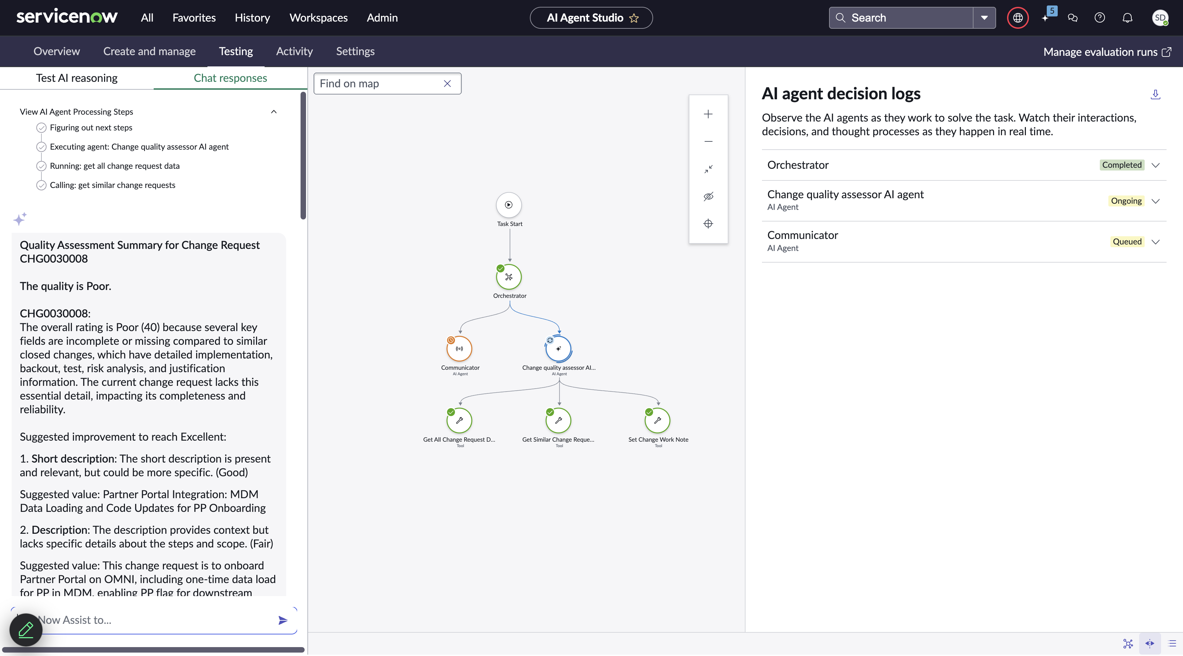The image size is (1183, 656).
Task: Open the sparkle AI notifications icon
Action: 1046,18
